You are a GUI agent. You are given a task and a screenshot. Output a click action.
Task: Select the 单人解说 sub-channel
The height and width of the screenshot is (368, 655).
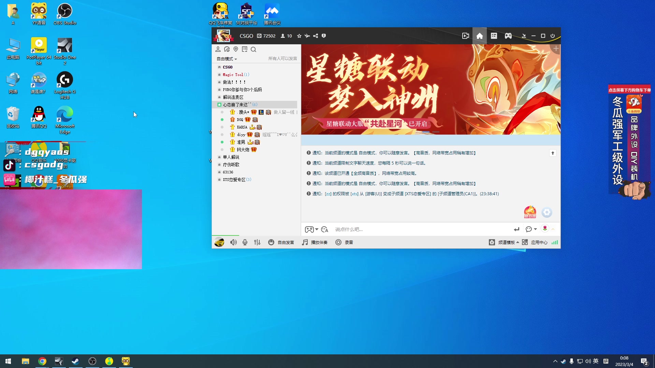pos(231,157)
